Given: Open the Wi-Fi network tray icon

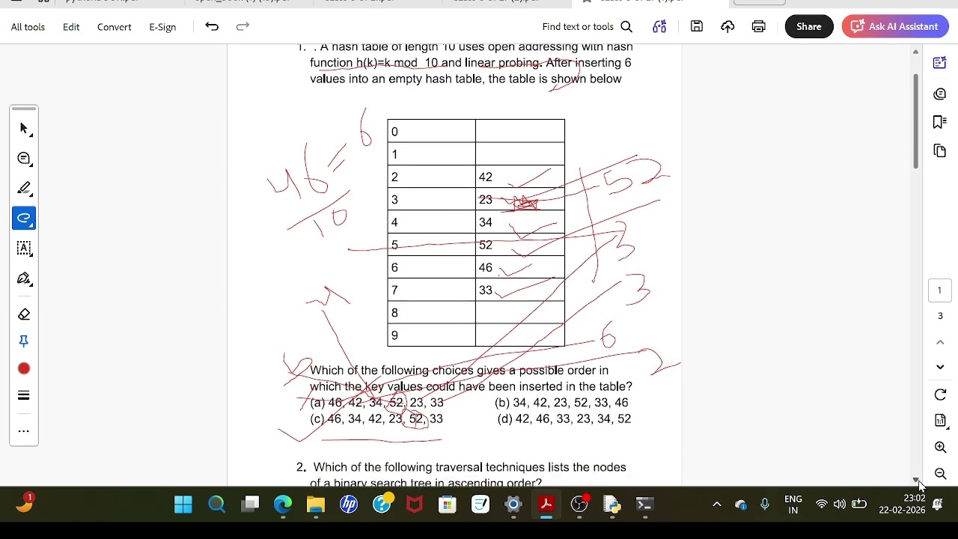Looking at the screenshot, I should click(x=822, y=505).
